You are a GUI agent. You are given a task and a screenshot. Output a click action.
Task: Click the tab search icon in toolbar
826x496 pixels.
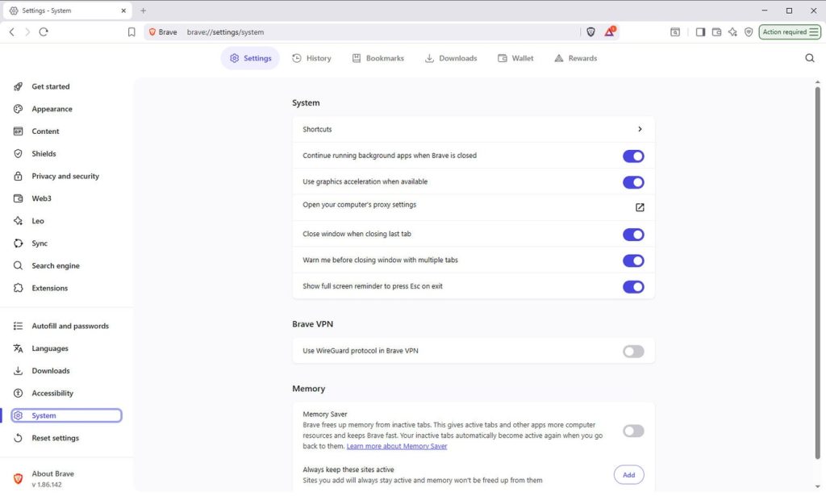pyautogui.click(x=675, y=32)
